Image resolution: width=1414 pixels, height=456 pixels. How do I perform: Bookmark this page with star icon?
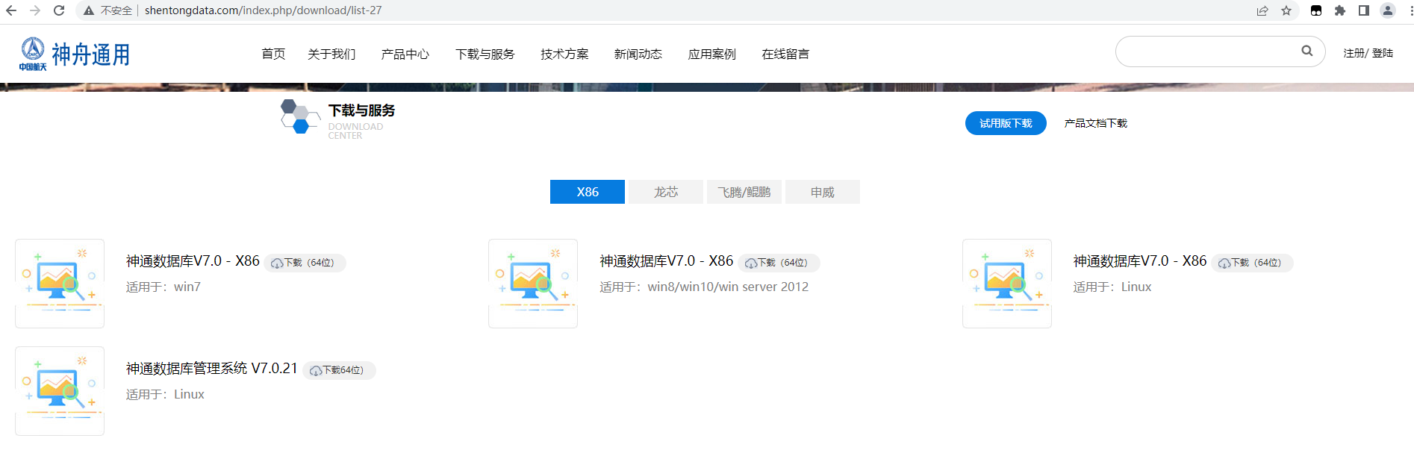point(1286,10)
